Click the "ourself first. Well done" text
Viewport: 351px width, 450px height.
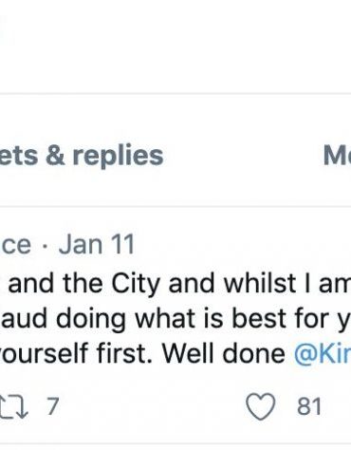pos(143,353)
